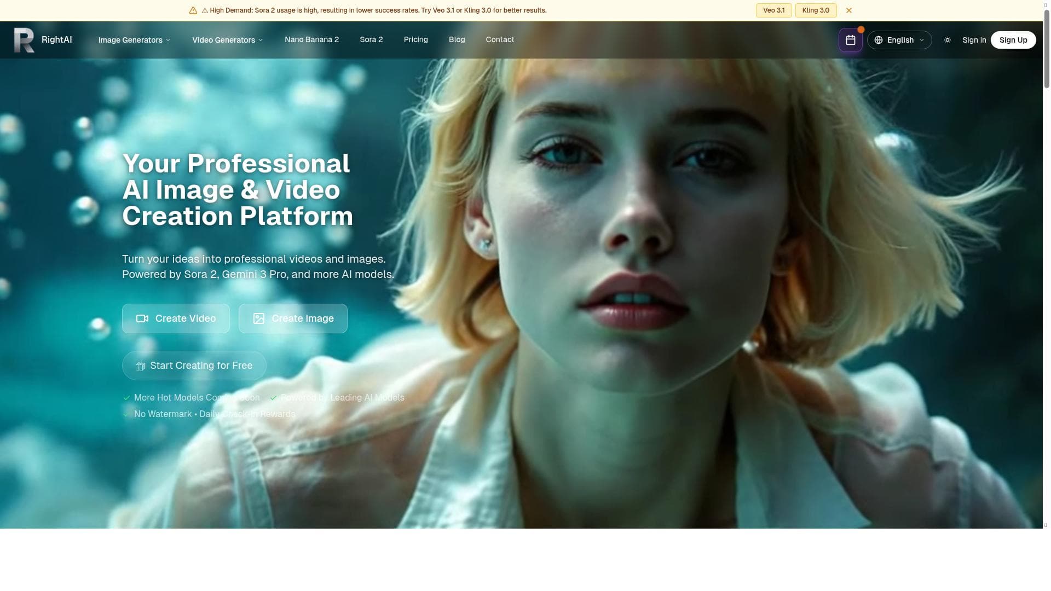Click the gift icon in Start Creating
The image size is (1051, 591).
[140, 366]
